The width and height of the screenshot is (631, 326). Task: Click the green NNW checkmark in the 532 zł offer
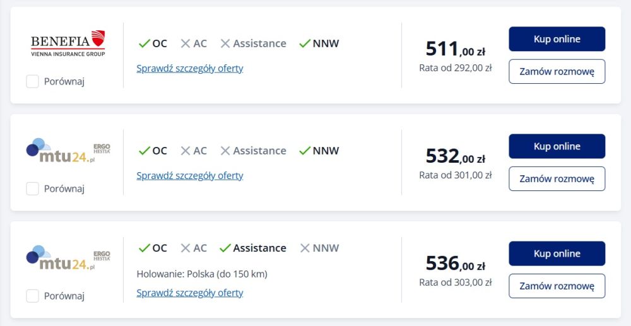(305, 151)
